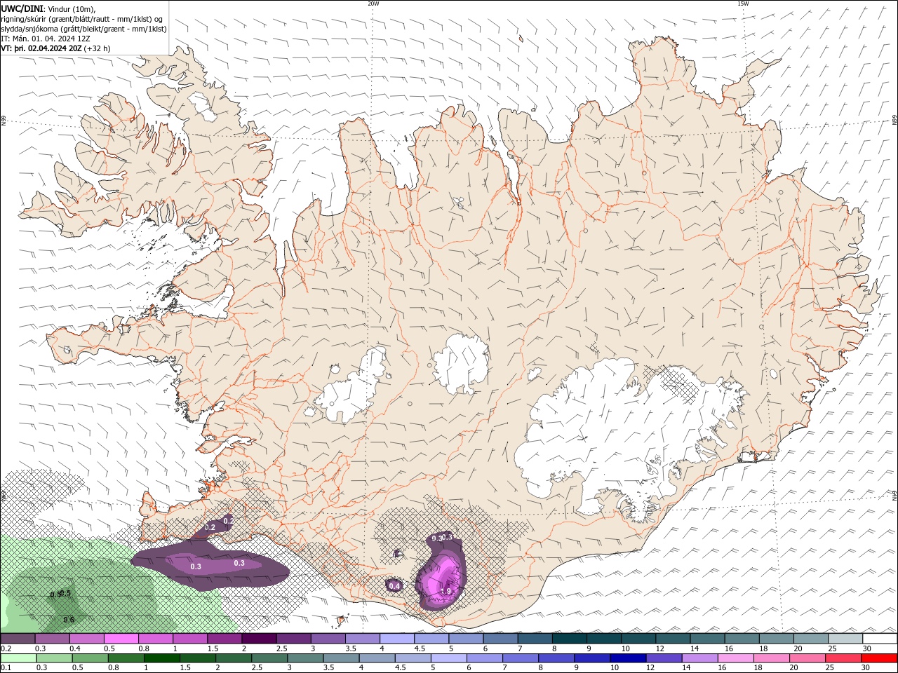Click the 15W longitude label

[743, 4]
